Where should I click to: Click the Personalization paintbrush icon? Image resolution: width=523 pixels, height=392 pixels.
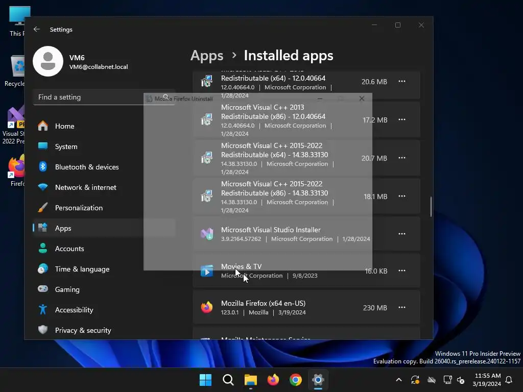[43, 207]
